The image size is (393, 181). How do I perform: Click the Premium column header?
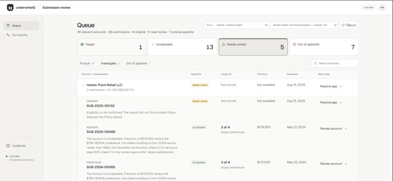point(262,74)
